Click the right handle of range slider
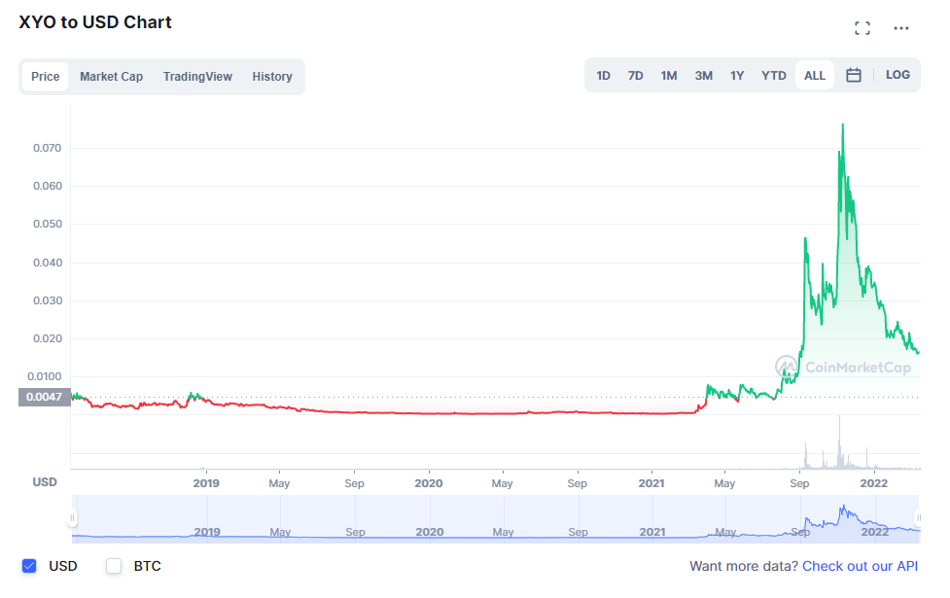The height and width of the screenshot is (598, 950). (x=919, y=518)
